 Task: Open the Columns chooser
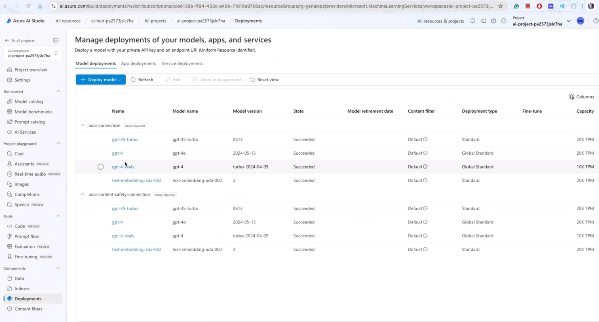click(x=581, y=97)
